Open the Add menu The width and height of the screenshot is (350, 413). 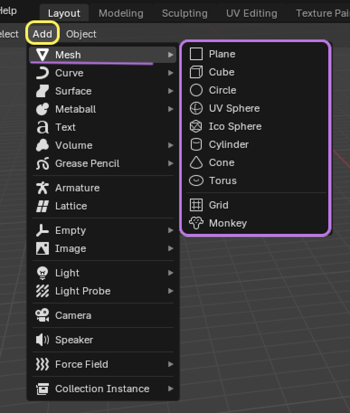click(43, 34)
